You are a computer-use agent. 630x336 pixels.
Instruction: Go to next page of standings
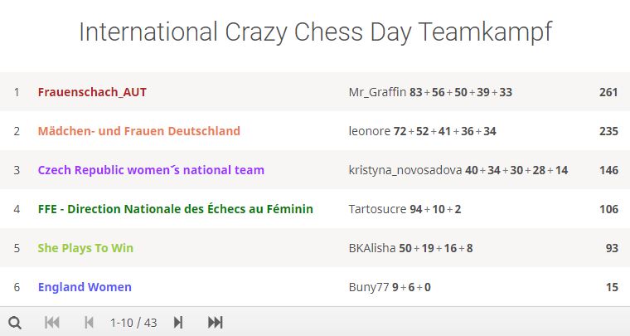[178, 323]
